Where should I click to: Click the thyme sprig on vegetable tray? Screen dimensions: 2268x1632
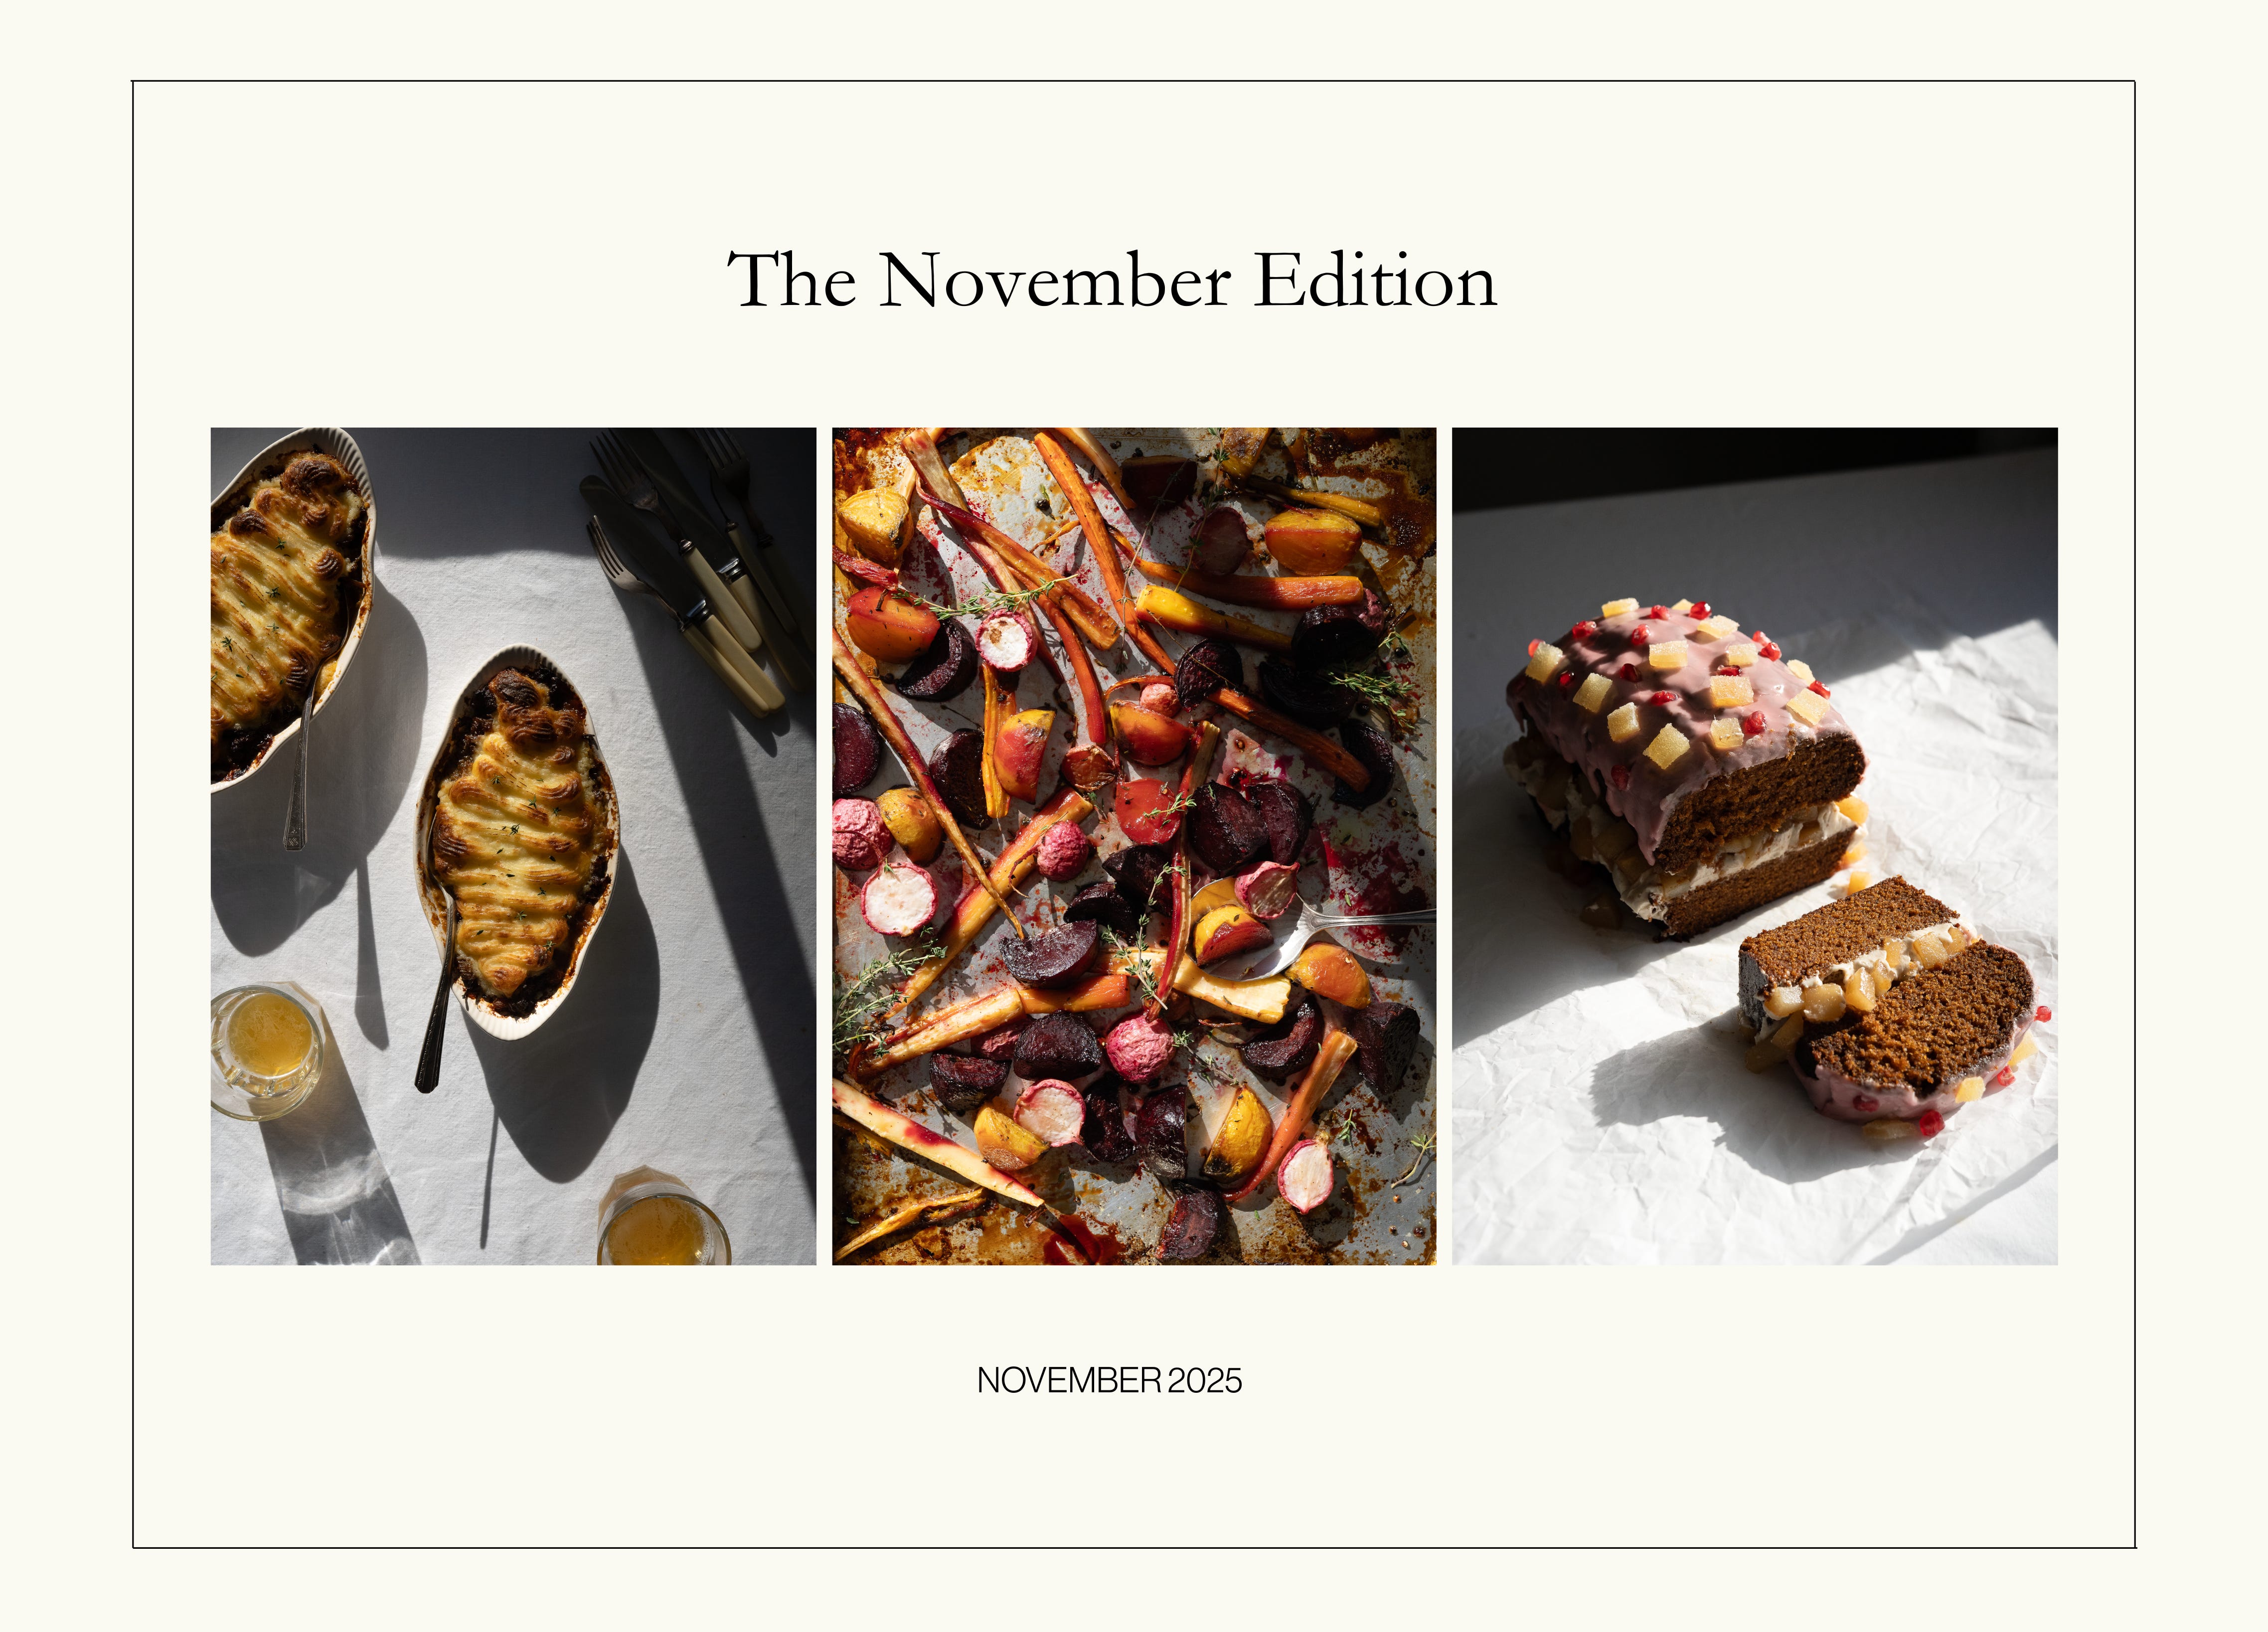(x=990, y=600)
